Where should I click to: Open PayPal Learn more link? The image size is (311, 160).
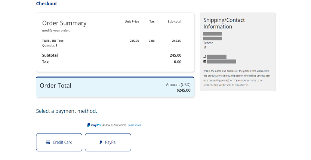[134, 125]
